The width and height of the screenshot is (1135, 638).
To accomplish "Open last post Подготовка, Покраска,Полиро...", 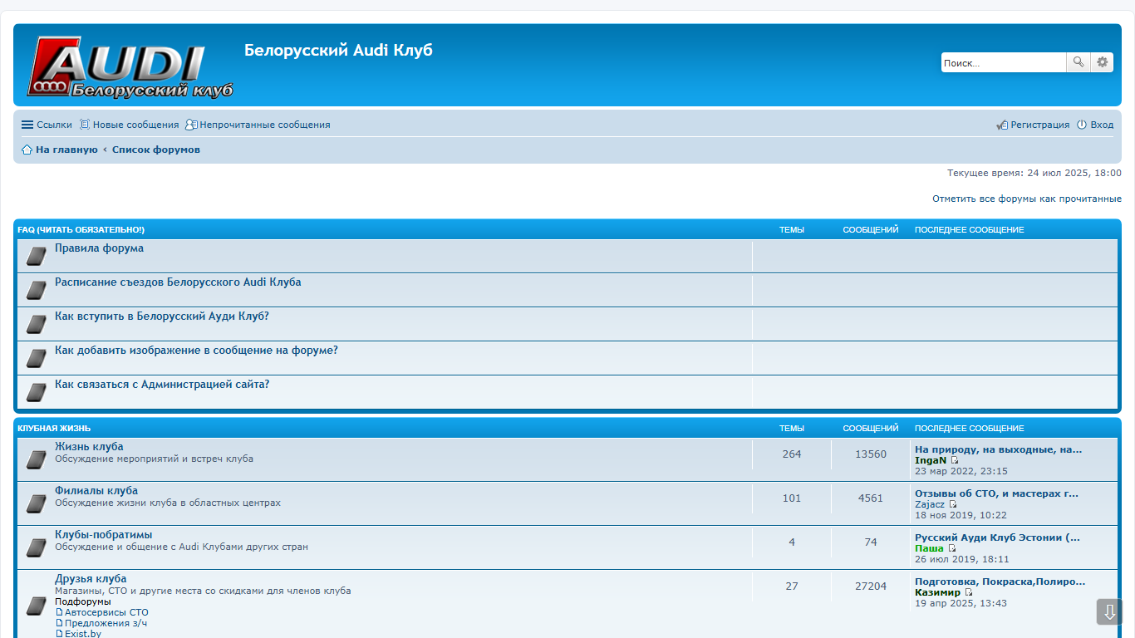I will coord(1000,582).
